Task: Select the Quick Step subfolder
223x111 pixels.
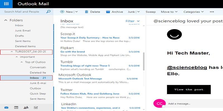Action: click(38, 94)
